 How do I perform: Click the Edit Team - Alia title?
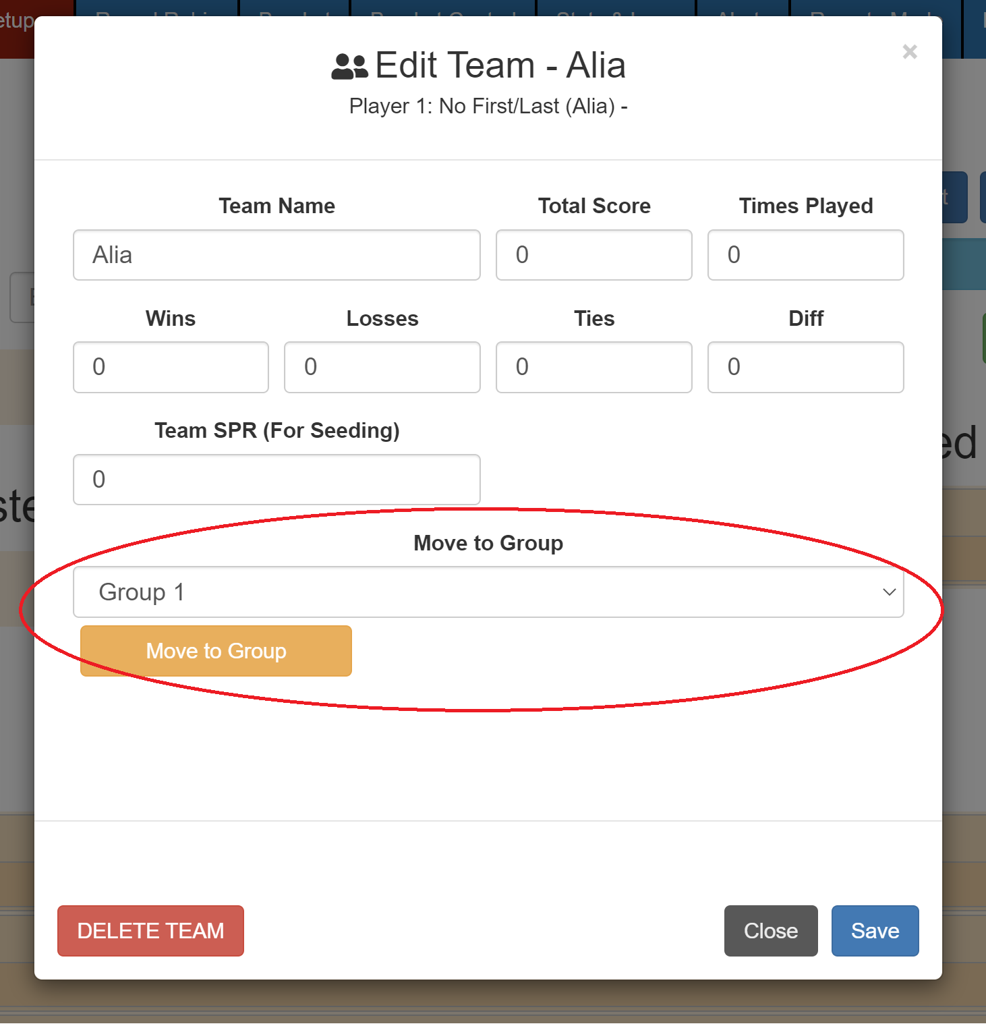500,65
